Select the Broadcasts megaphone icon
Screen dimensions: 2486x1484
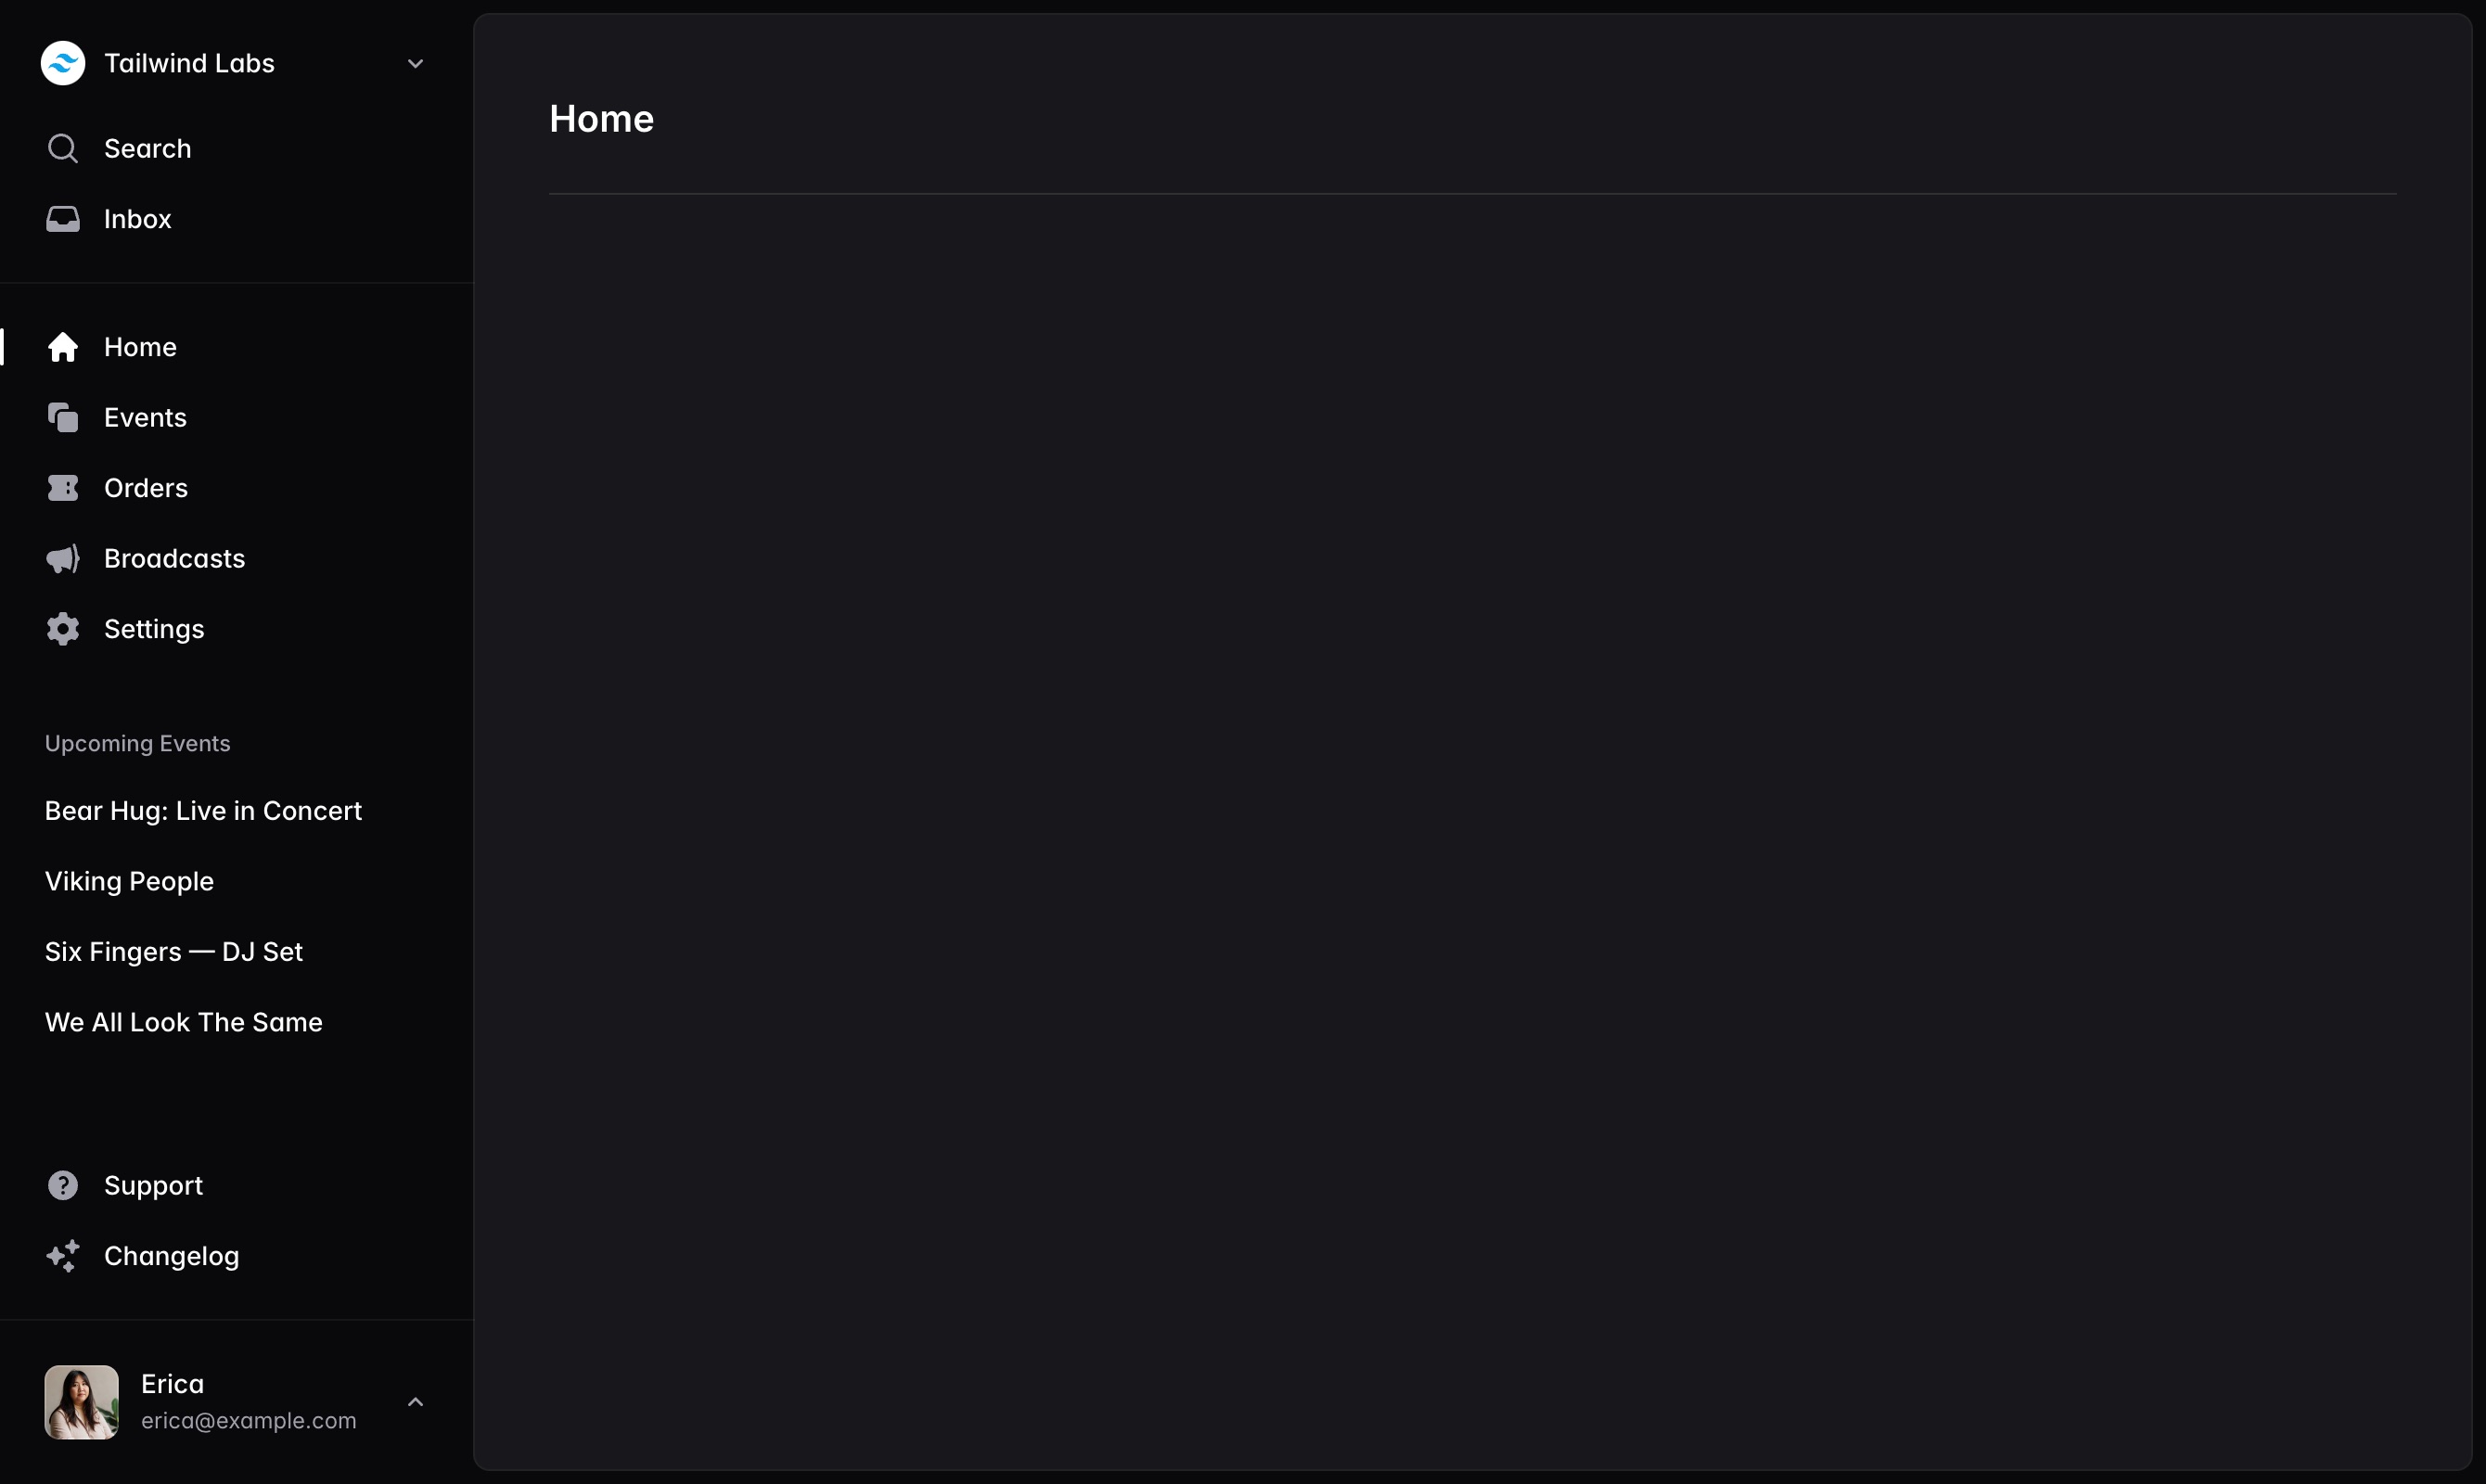tap(62, 558)
